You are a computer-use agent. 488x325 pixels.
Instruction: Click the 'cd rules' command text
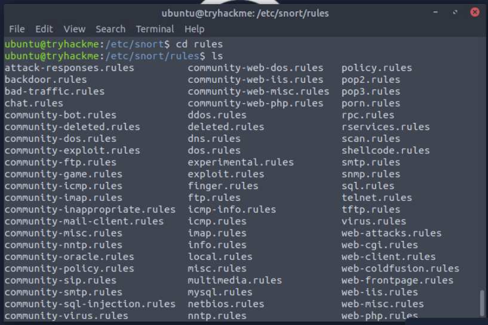click(200, 44)
